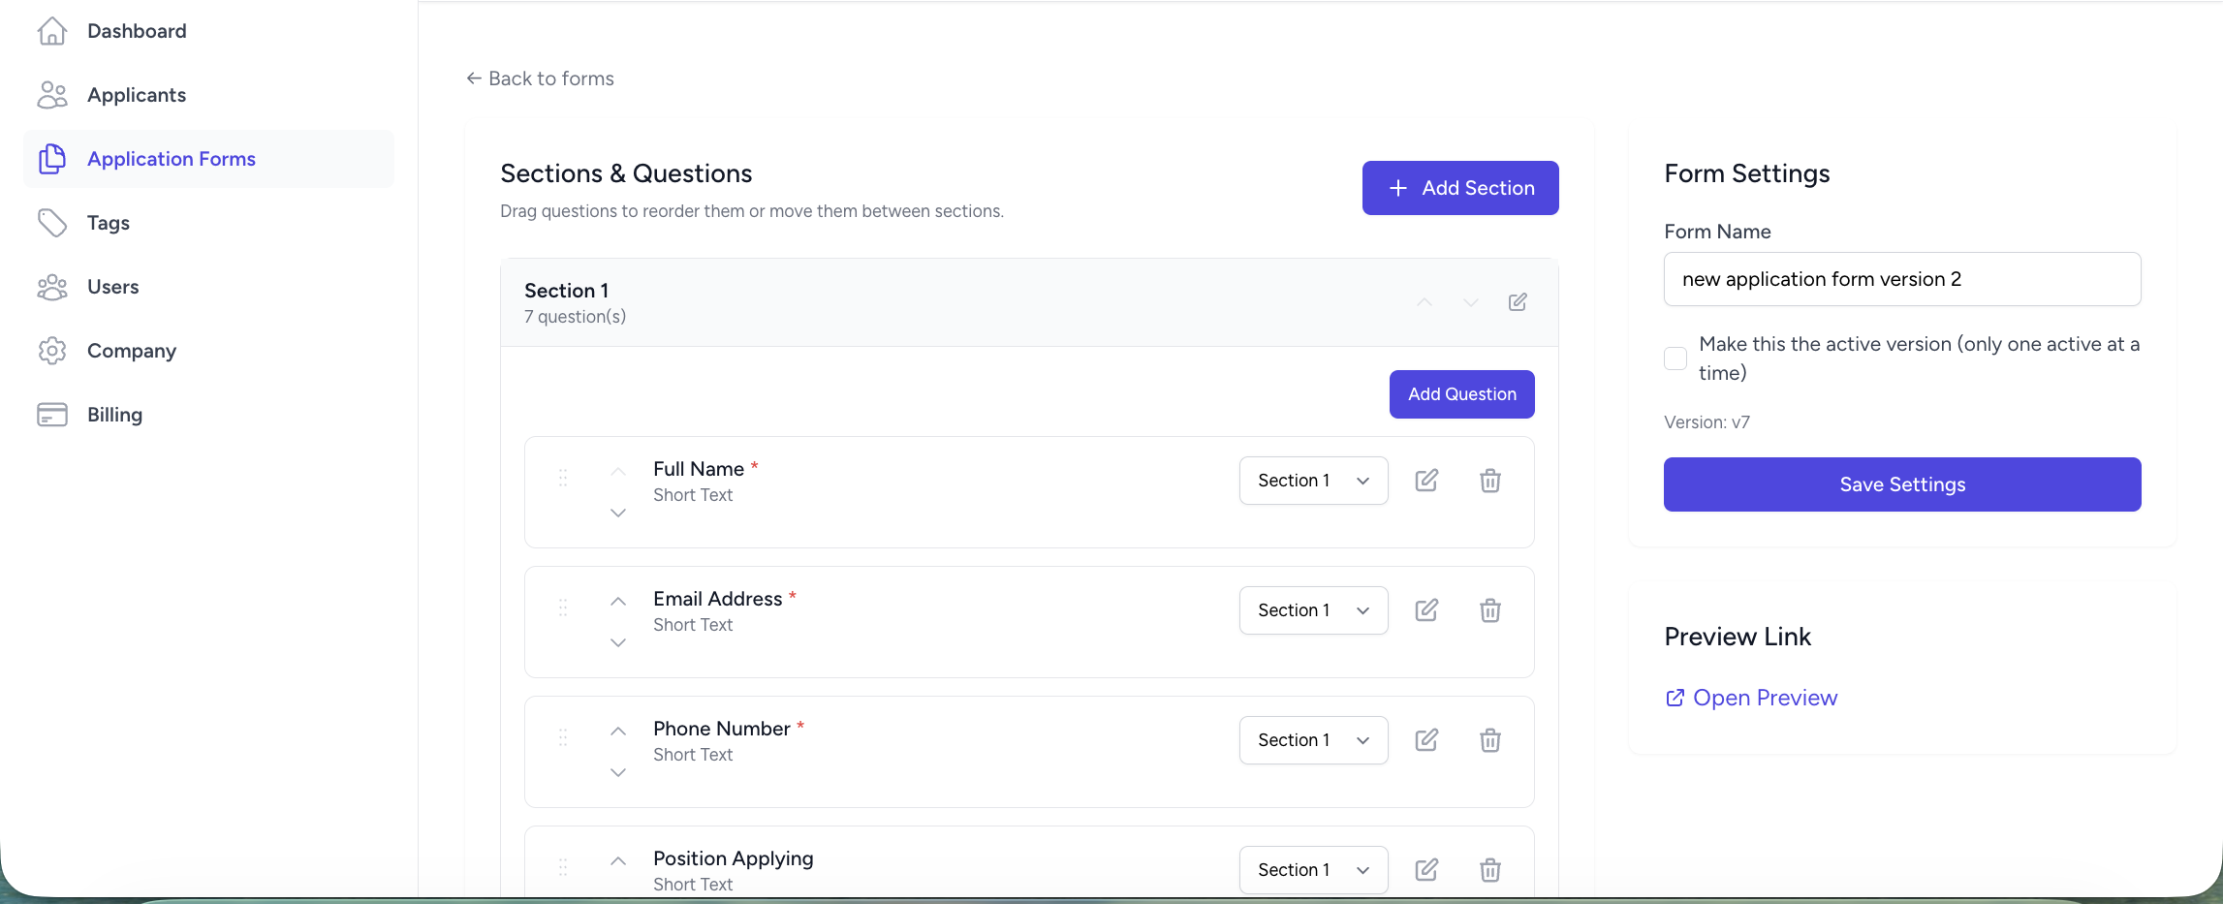Screen dimensions: 2223x904
Task: Save the form settings
Action: point(1902,484)
